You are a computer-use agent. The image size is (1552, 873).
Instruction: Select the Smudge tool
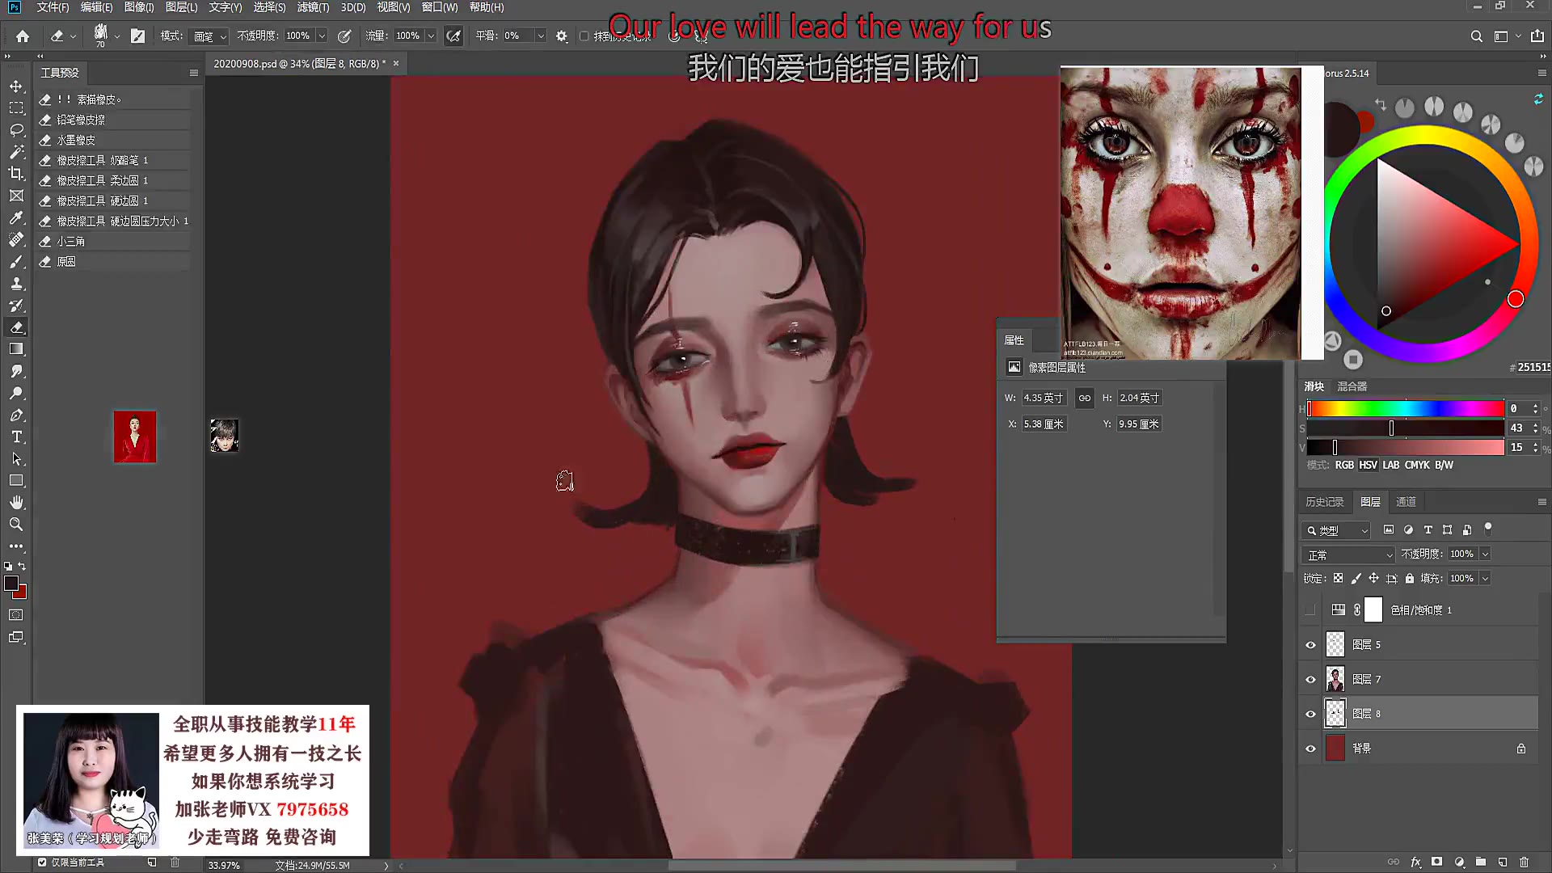tap(16, 371)
